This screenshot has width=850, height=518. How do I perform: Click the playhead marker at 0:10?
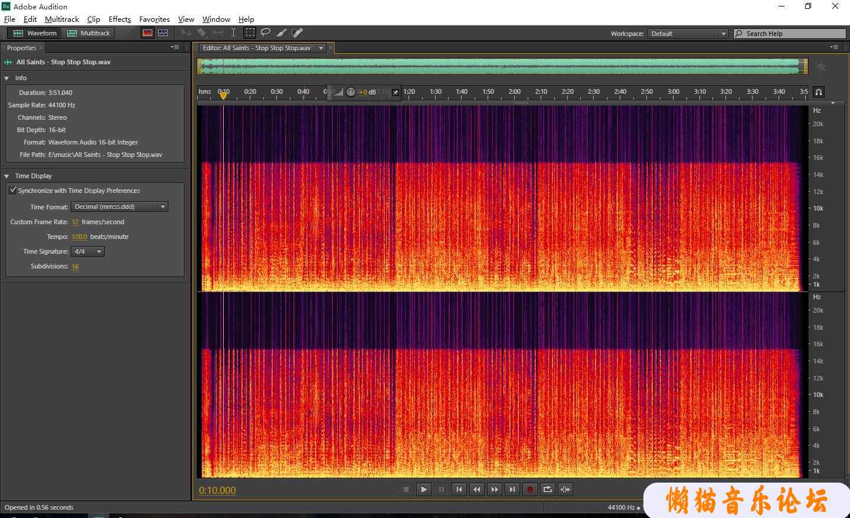223,94
